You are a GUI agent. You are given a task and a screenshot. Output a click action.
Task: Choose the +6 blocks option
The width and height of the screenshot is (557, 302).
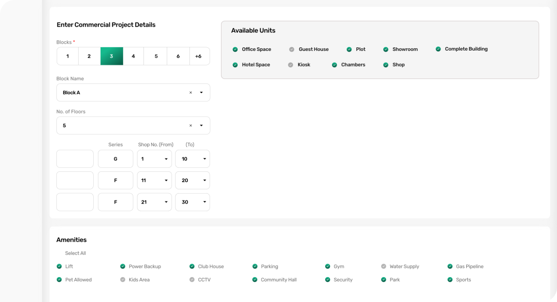(200, 56)
